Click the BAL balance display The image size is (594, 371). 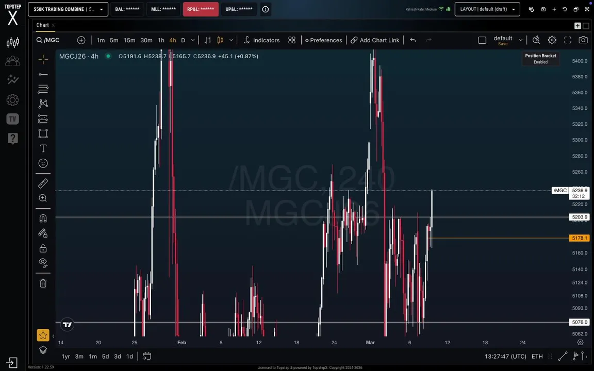(x=127, y=9)
